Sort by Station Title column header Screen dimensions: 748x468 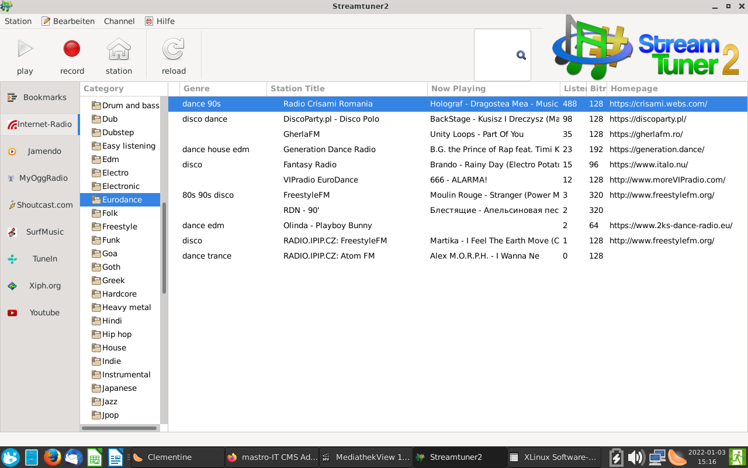pyautogui.click(x=347, y=89)
